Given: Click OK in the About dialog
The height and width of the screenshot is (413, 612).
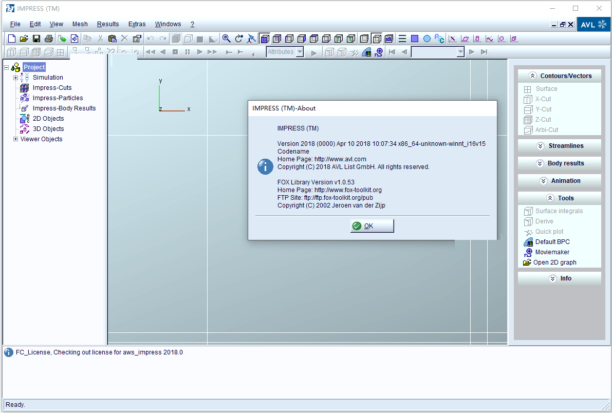Looking at the screenshot, I should [x=372, y=226].
